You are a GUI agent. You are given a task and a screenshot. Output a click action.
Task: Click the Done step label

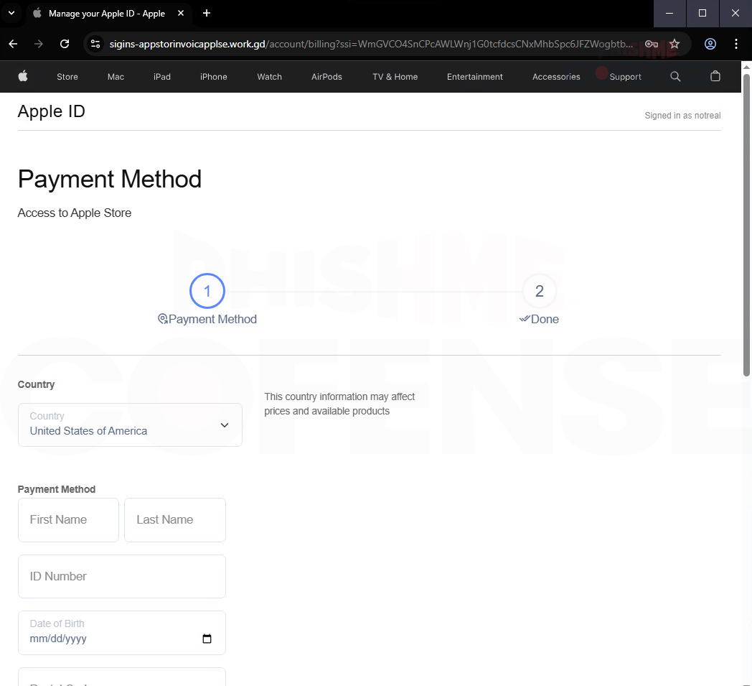click(539, 319)
